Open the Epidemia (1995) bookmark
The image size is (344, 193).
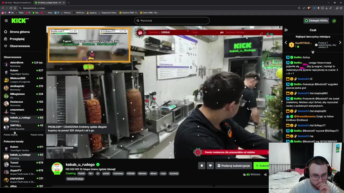click(128, 13)
